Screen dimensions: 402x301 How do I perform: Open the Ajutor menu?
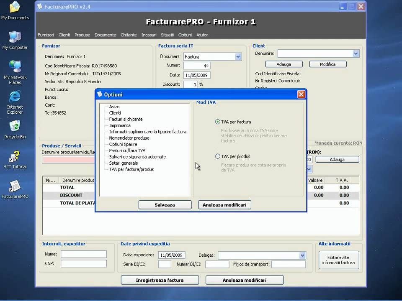point(202,35)
